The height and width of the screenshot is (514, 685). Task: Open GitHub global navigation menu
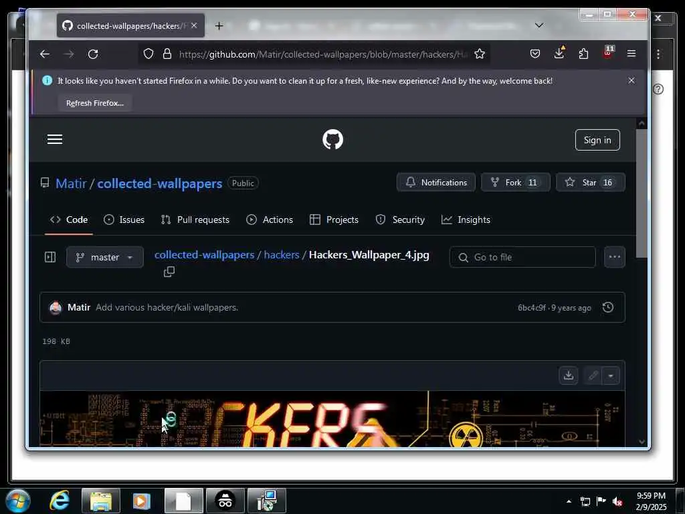click(x=55, y=139)
